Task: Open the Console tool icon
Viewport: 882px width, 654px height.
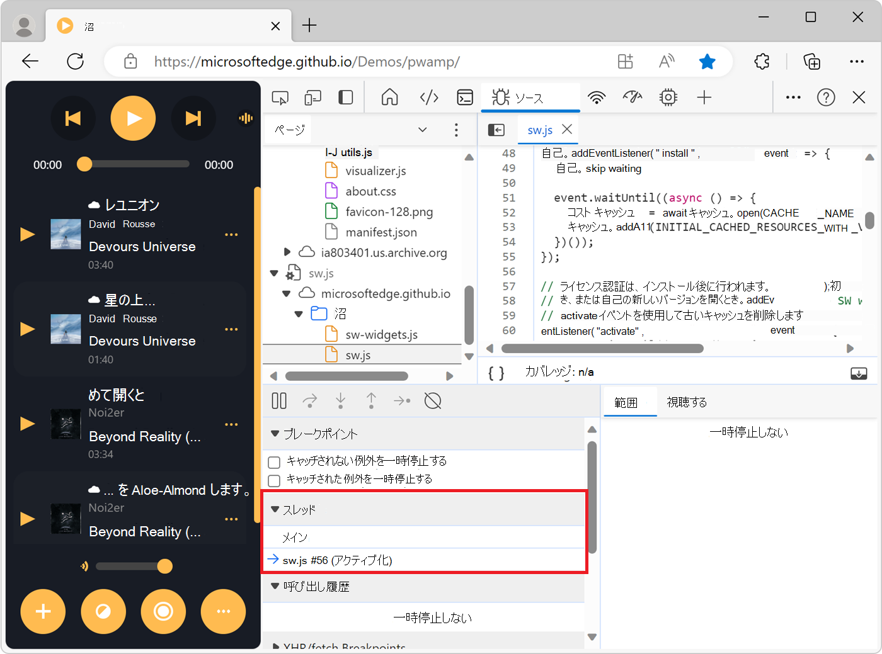Action: pyautogui.click(x=465, y=98)
